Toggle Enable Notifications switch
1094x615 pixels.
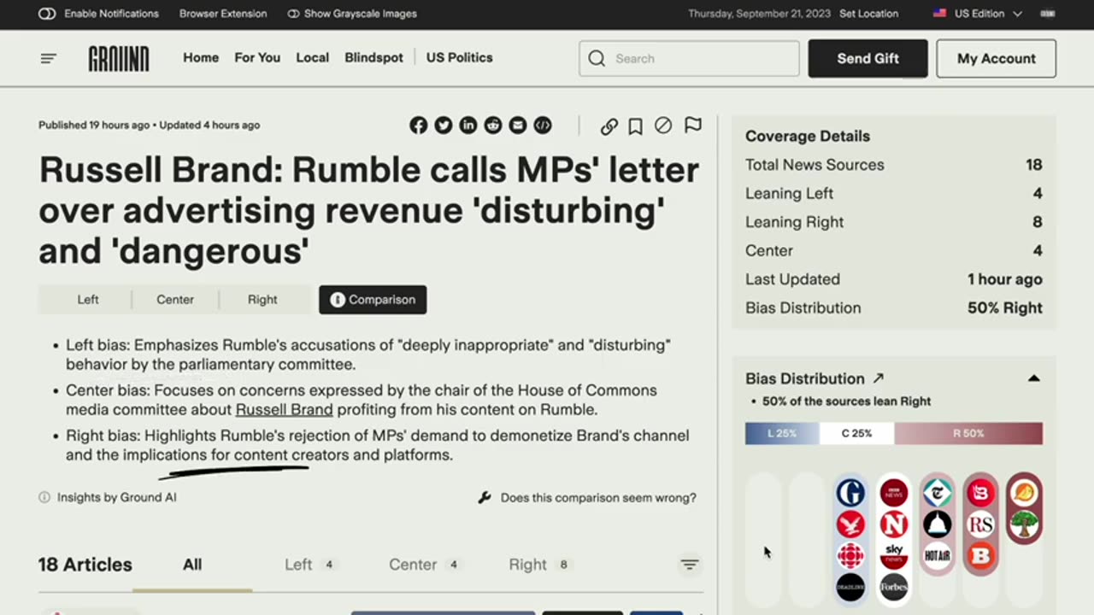(47, 14)
